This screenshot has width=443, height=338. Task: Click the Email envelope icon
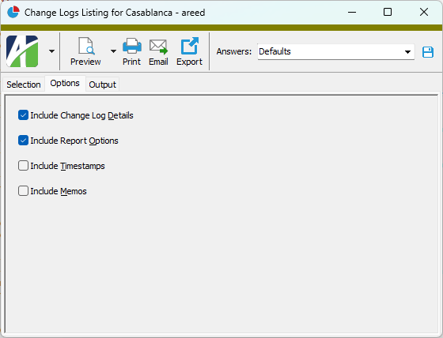158,47
